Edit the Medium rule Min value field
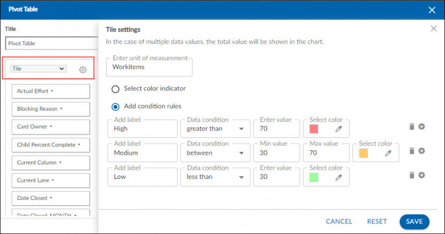This screenshot has height=234, width=445. (x=276, y=153)
